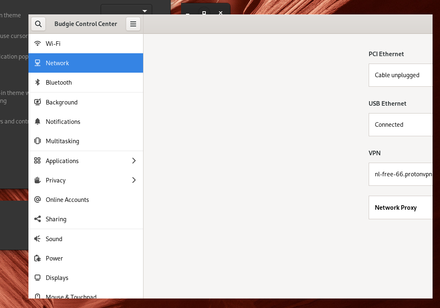Click the Sharing sidebar icon
Image resolution: width=440 pixels, height=308 pixels.
coord(38,219)
